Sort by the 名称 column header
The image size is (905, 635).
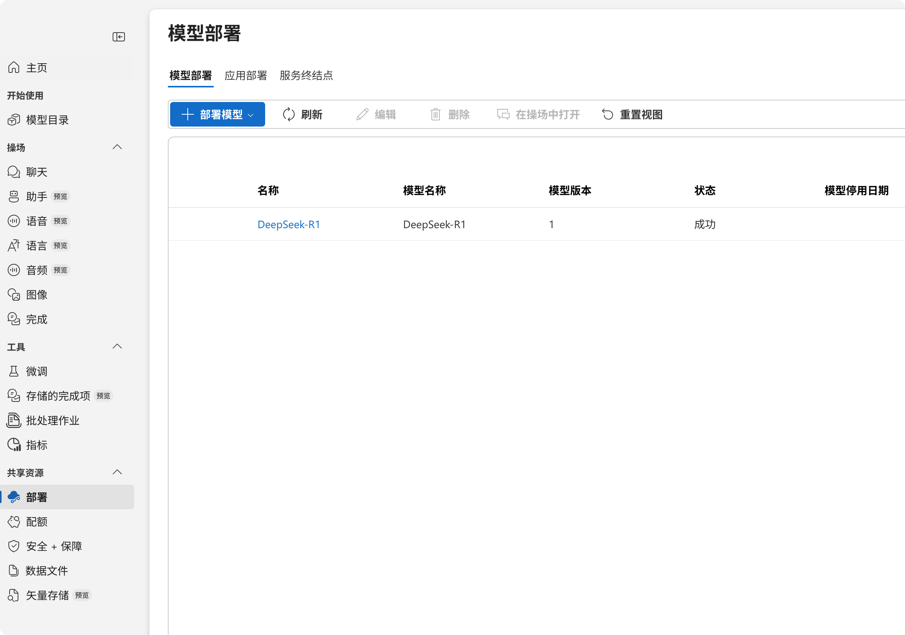[x=268, y=191]
